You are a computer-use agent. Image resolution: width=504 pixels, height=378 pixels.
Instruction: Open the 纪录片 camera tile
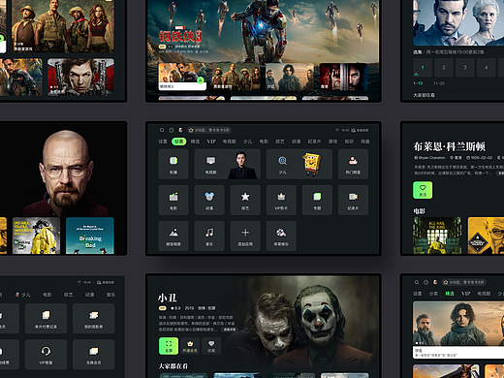353,200
